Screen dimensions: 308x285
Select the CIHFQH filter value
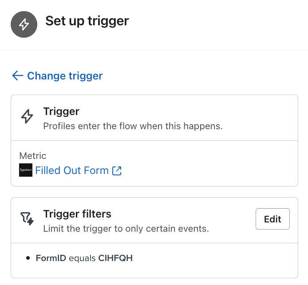pyautogui.click(x=115, y=258)
